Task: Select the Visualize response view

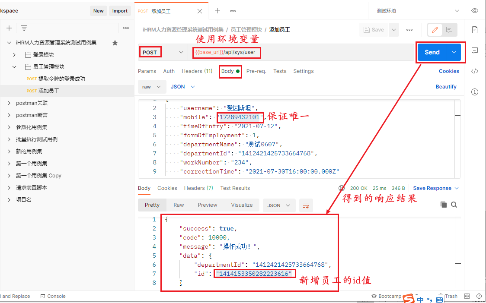Action: [242, 205]
